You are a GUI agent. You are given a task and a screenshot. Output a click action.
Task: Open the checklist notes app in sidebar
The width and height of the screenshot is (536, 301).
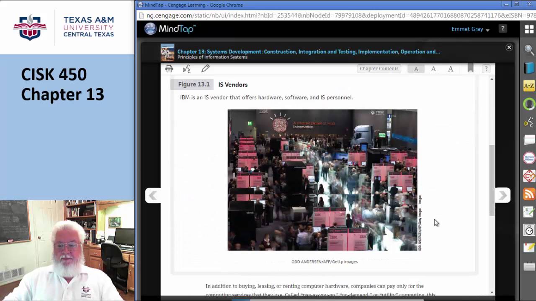pos(529,212)
